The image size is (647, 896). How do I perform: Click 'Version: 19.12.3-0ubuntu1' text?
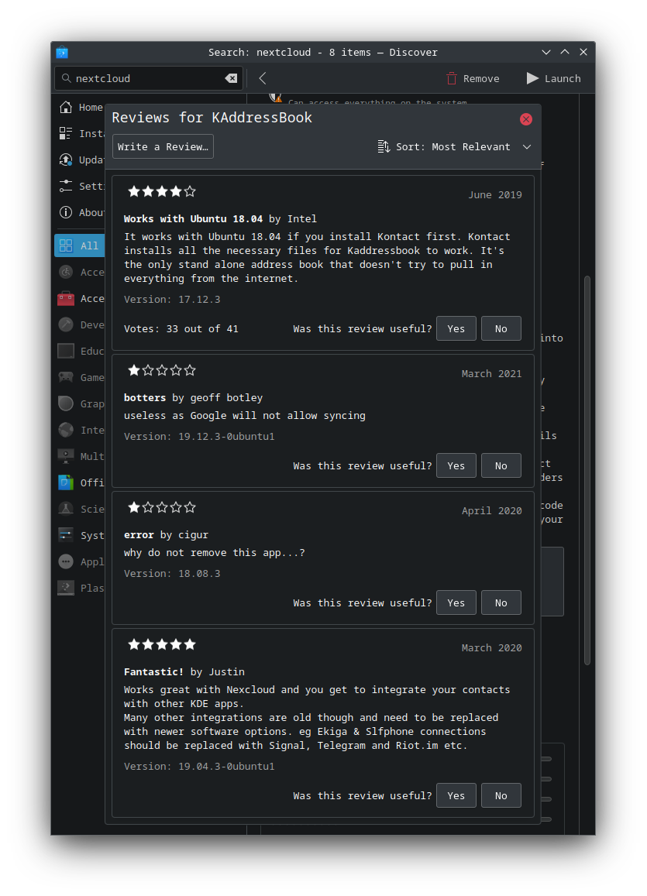point(199,437)
